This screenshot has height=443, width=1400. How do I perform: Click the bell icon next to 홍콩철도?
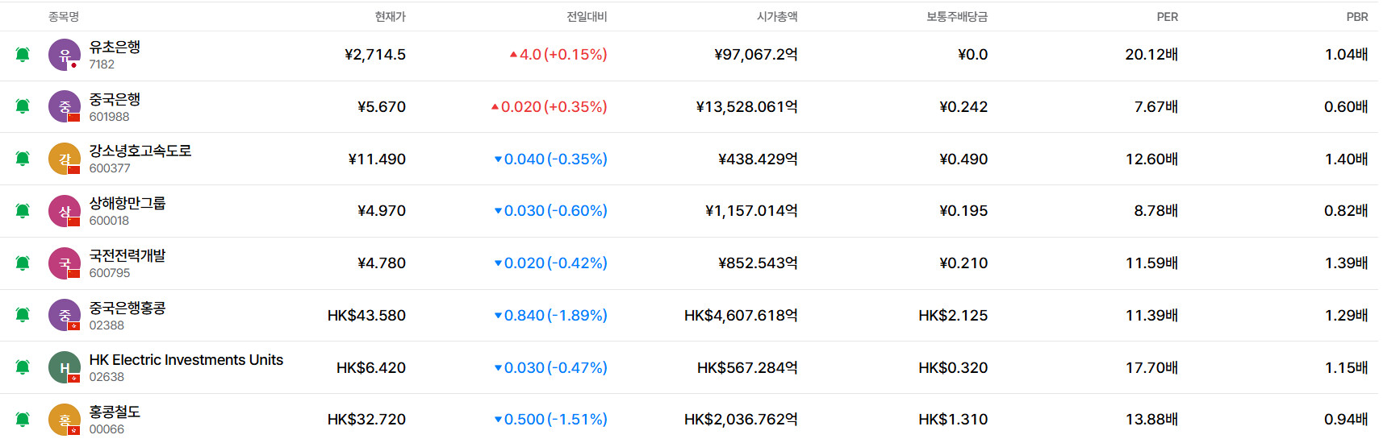23,420
